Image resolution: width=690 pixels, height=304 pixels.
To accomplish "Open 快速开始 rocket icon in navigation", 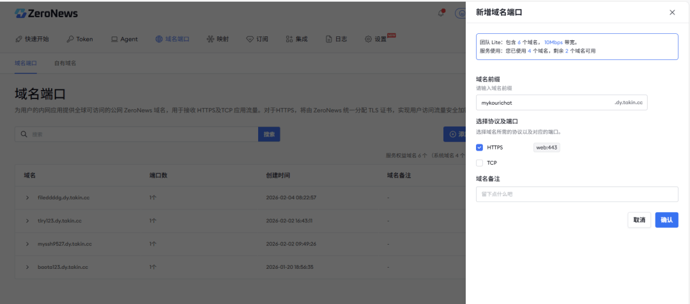I will pos(19,39).
